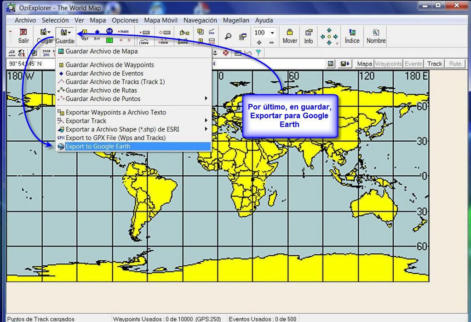This screenshot has height=322, width=471.
Task: Click the Índice map index button
Action: click(352, 36)
